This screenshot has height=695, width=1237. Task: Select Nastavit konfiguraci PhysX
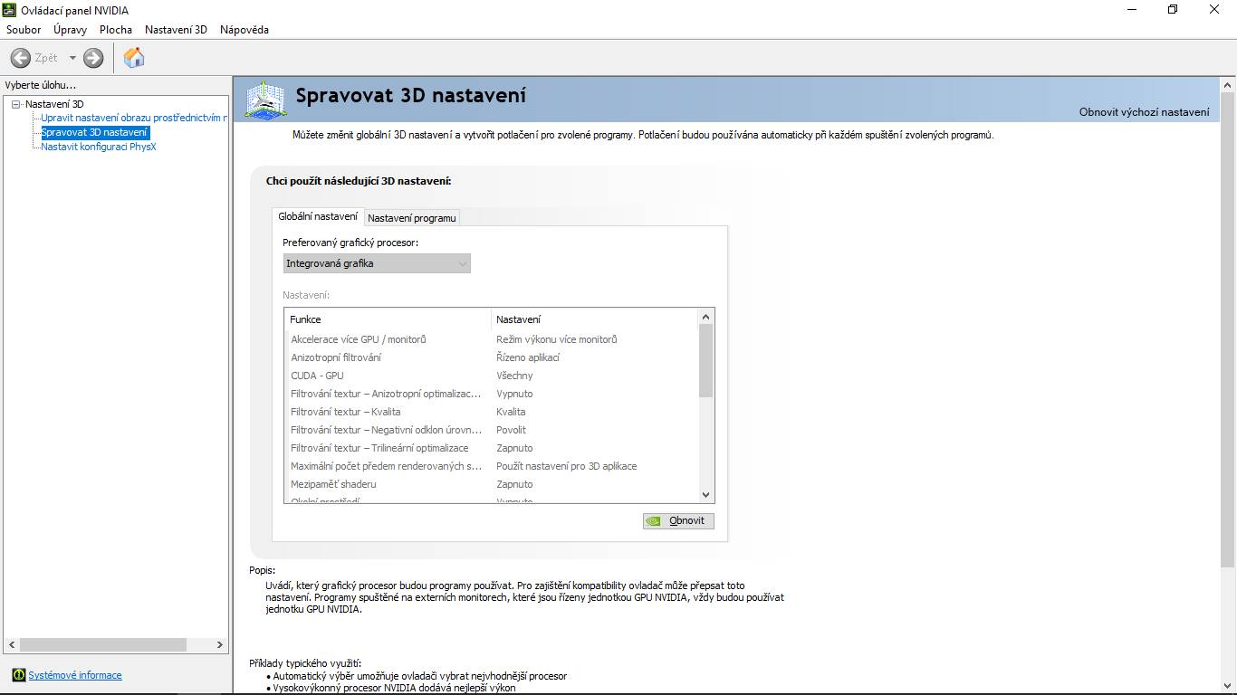99,147
